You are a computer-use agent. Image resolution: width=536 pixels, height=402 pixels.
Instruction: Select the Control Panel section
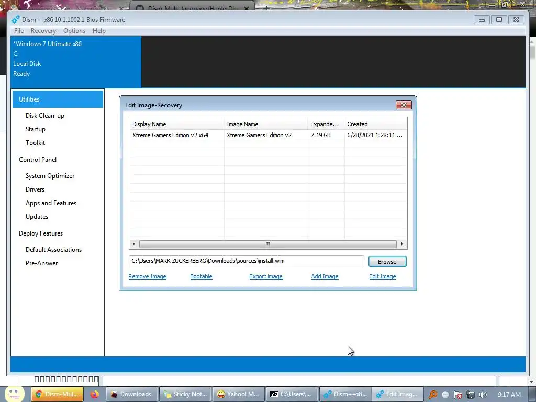(38, 160)
